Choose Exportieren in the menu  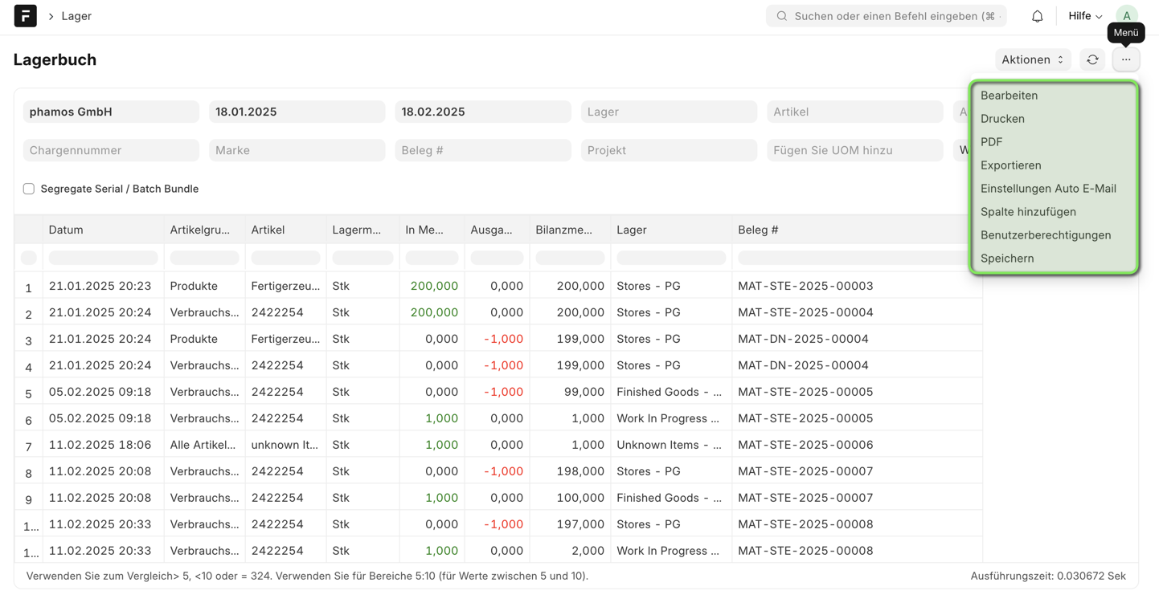[1054, 165]
